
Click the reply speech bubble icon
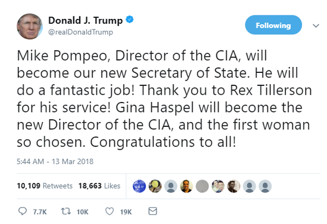[23, 212]
